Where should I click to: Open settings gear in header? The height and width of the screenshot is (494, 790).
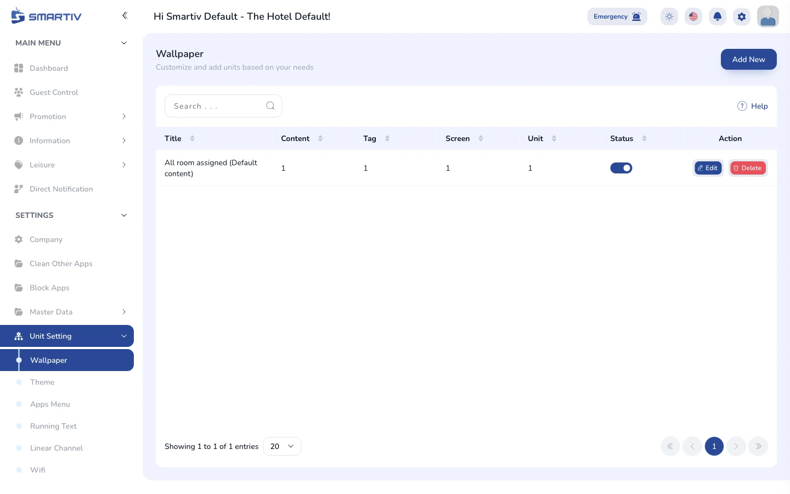(742, 16)
